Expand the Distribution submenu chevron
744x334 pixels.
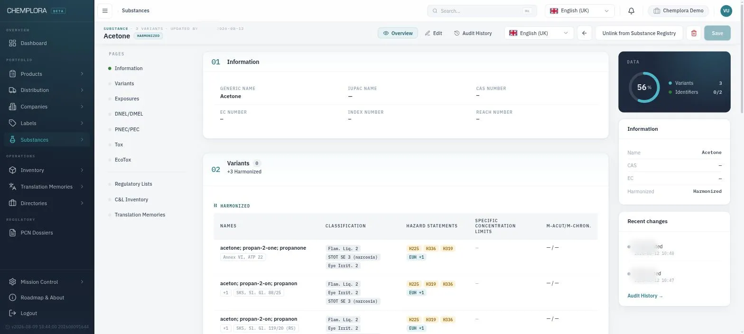click(x=82, y=90)
